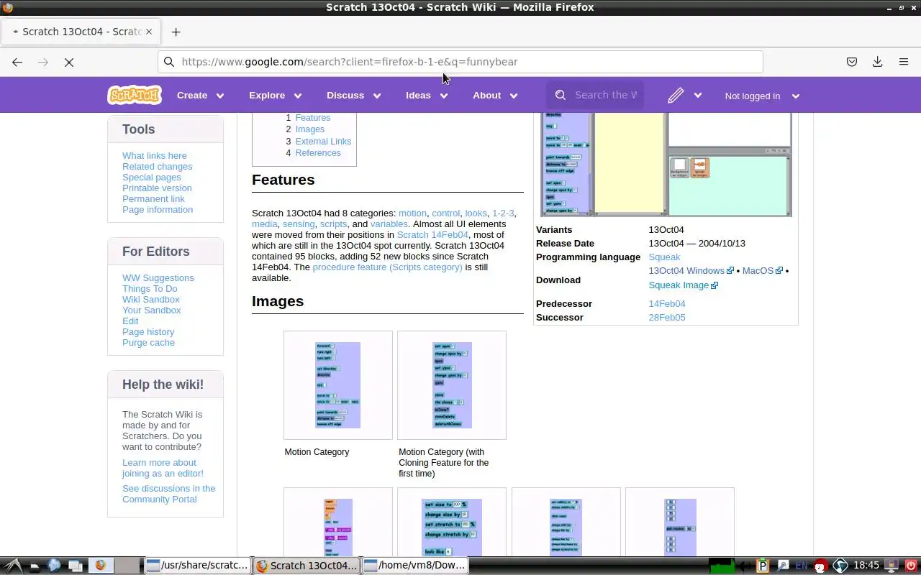Viewport: 921px width, 575px height.
Task: Click the Pocket save icon in the Firefox toolbar
Action: [x=852, y=62]
